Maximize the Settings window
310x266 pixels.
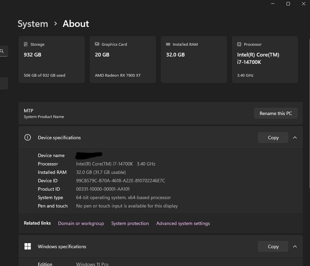288,4
